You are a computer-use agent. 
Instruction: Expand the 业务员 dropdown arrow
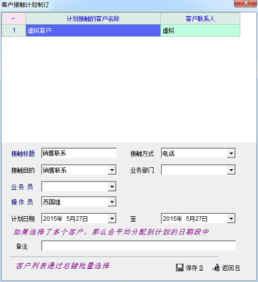(x=112, y=187)
